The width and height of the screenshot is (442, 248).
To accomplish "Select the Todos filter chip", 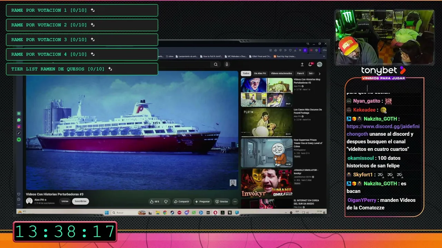I will (x=246, y=73).
